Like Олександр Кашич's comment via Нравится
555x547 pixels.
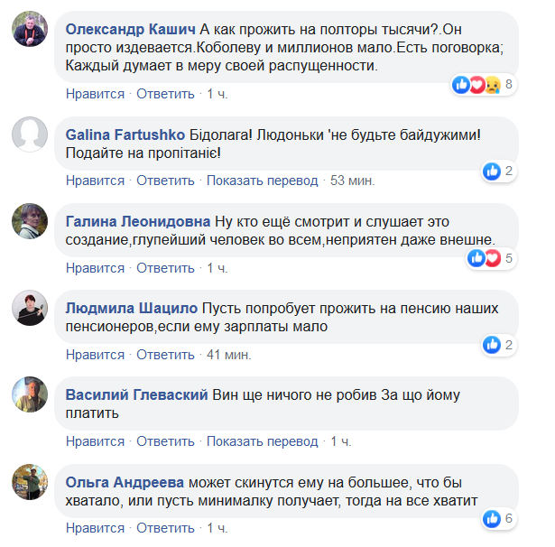[x=95, y=93]
